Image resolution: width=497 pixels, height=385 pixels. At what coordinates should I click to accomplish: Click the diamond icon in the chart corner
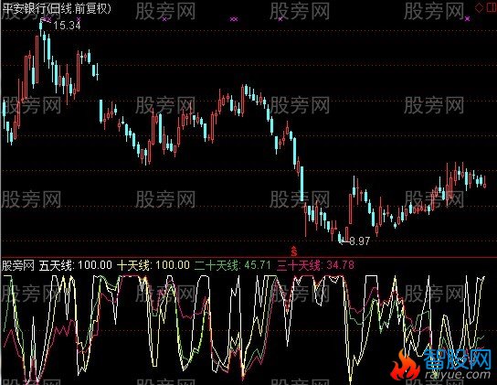[x=479, y=8]
